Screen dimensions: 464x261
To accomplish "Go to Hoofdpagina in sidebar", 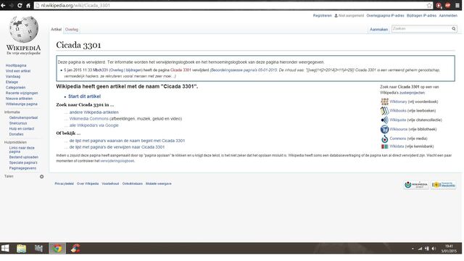I will tap(16, 65).
